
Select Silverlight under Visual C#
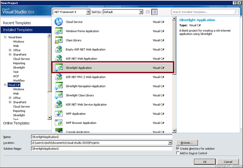point(19,115)
